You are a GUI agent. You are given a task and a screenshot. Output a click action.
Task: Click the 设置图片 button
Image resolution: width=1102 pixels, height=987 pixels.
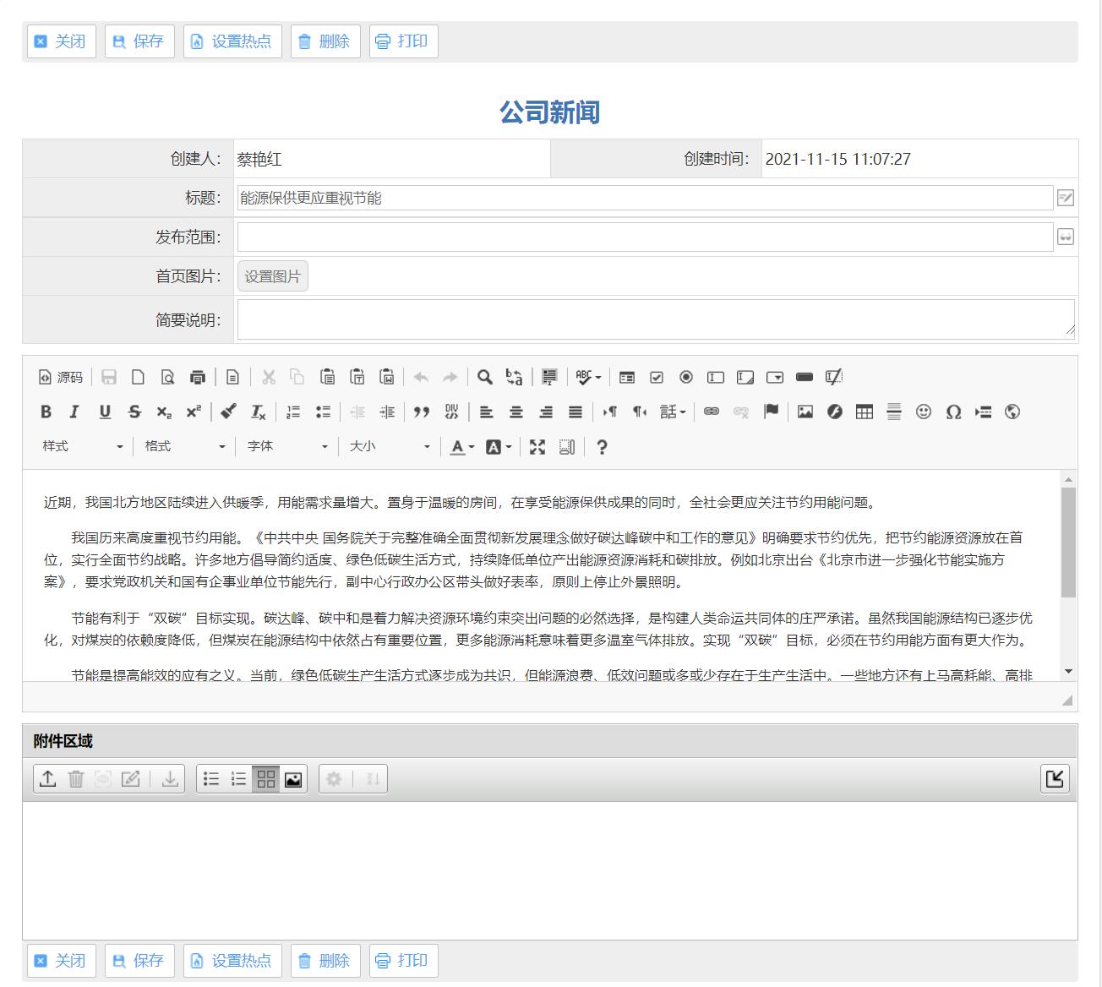coord(272,276)
